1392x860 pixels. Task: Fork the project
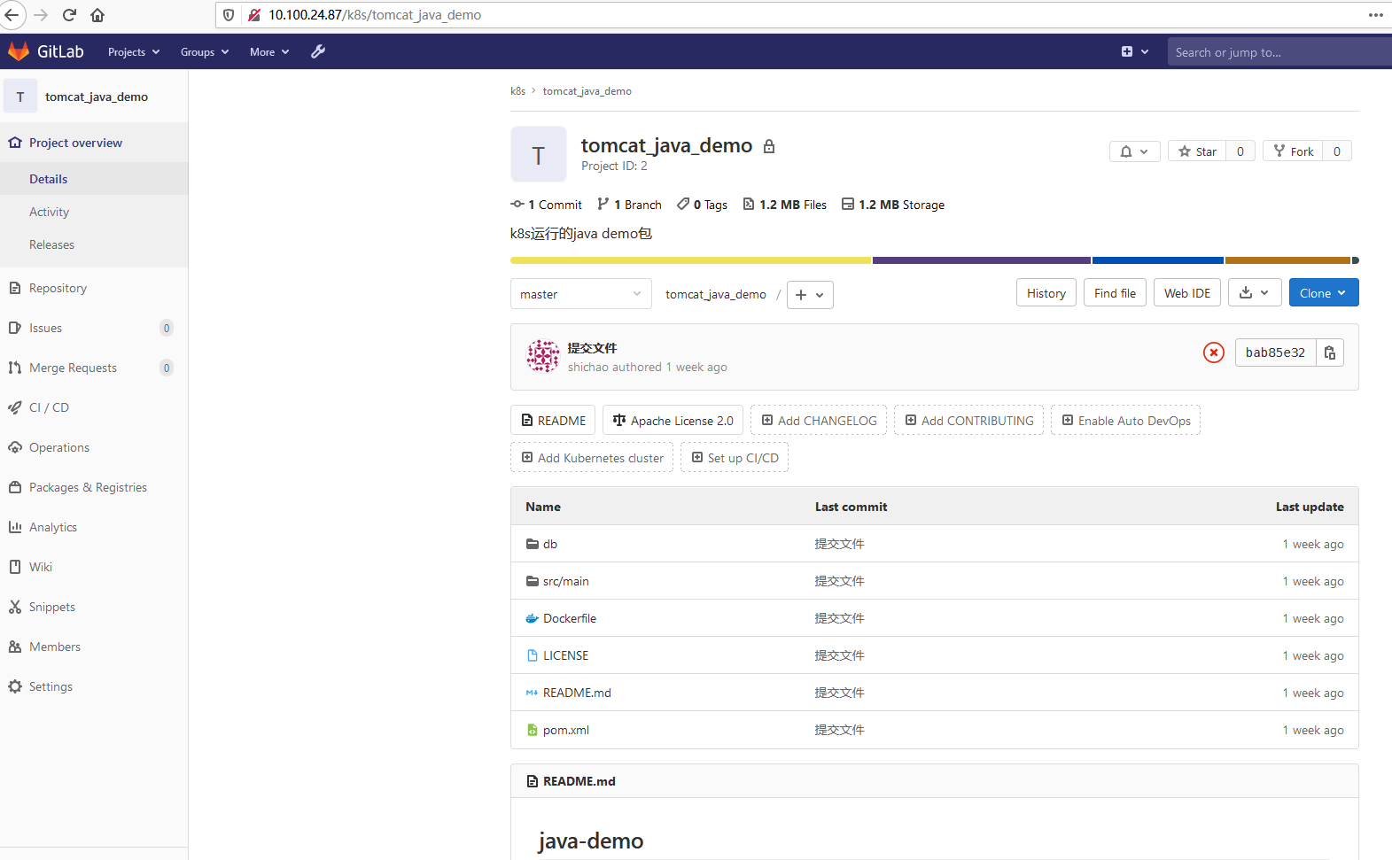pos(1293,151)
